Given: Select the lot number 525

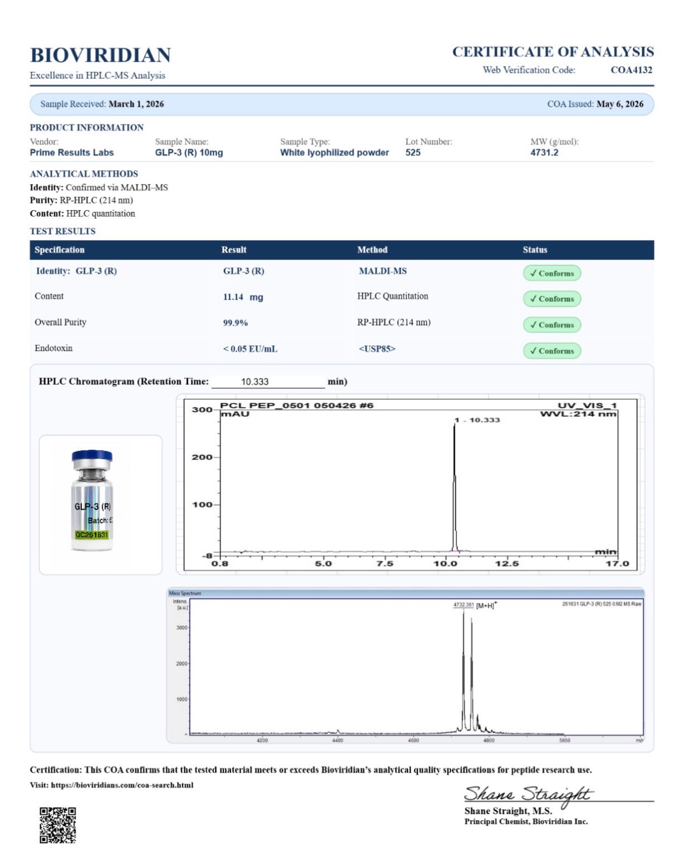Looking at the screenshot, I should 413,153.
